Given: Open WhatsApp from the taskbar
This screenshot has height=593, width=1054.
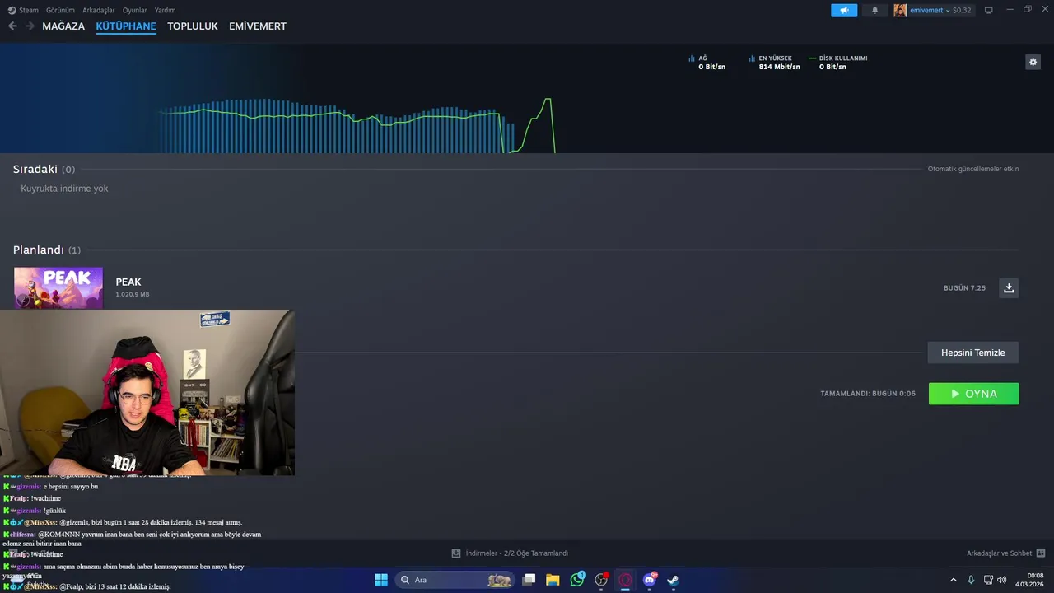Looking at the screenshot, I should [x=577, y=580].
